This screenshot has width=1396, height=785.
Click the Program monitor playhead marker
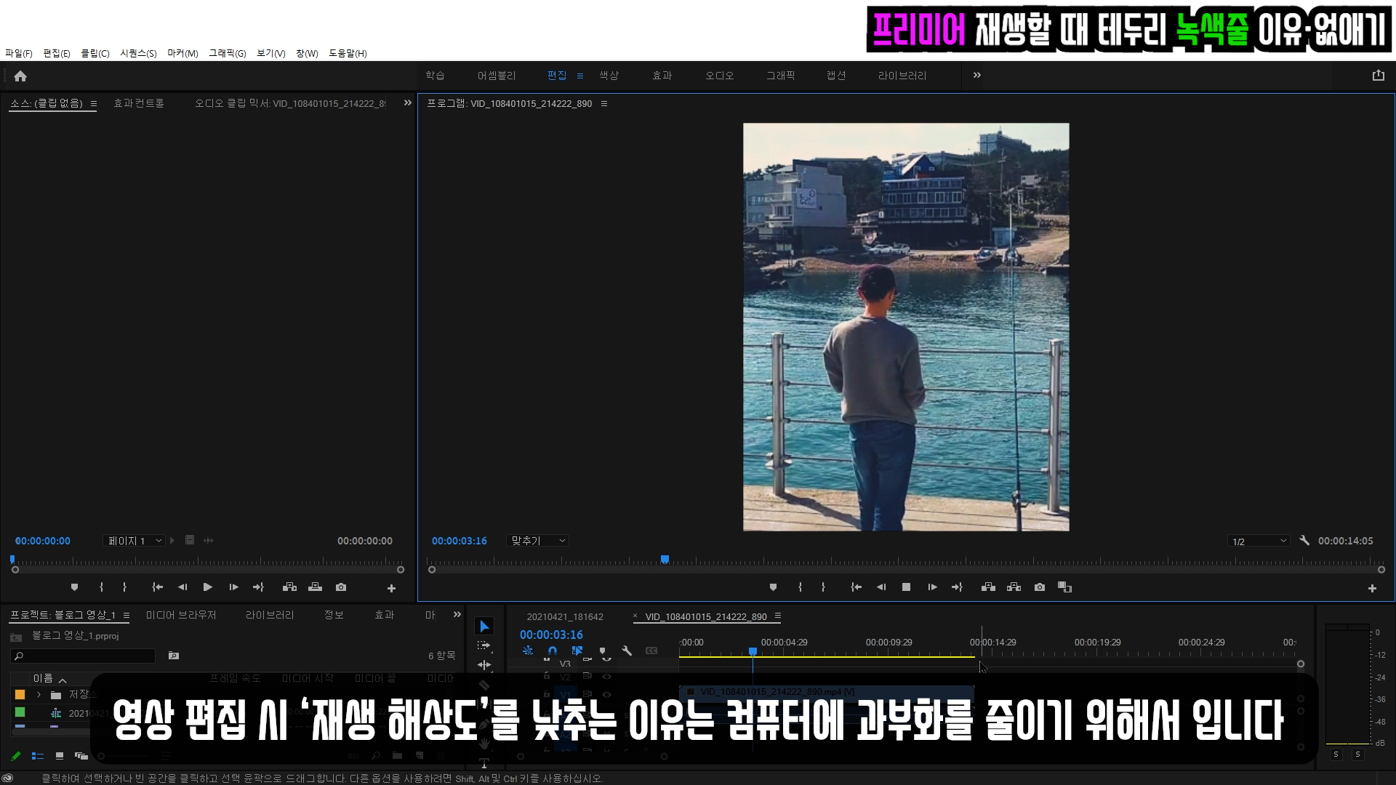[x=665, y=560]
